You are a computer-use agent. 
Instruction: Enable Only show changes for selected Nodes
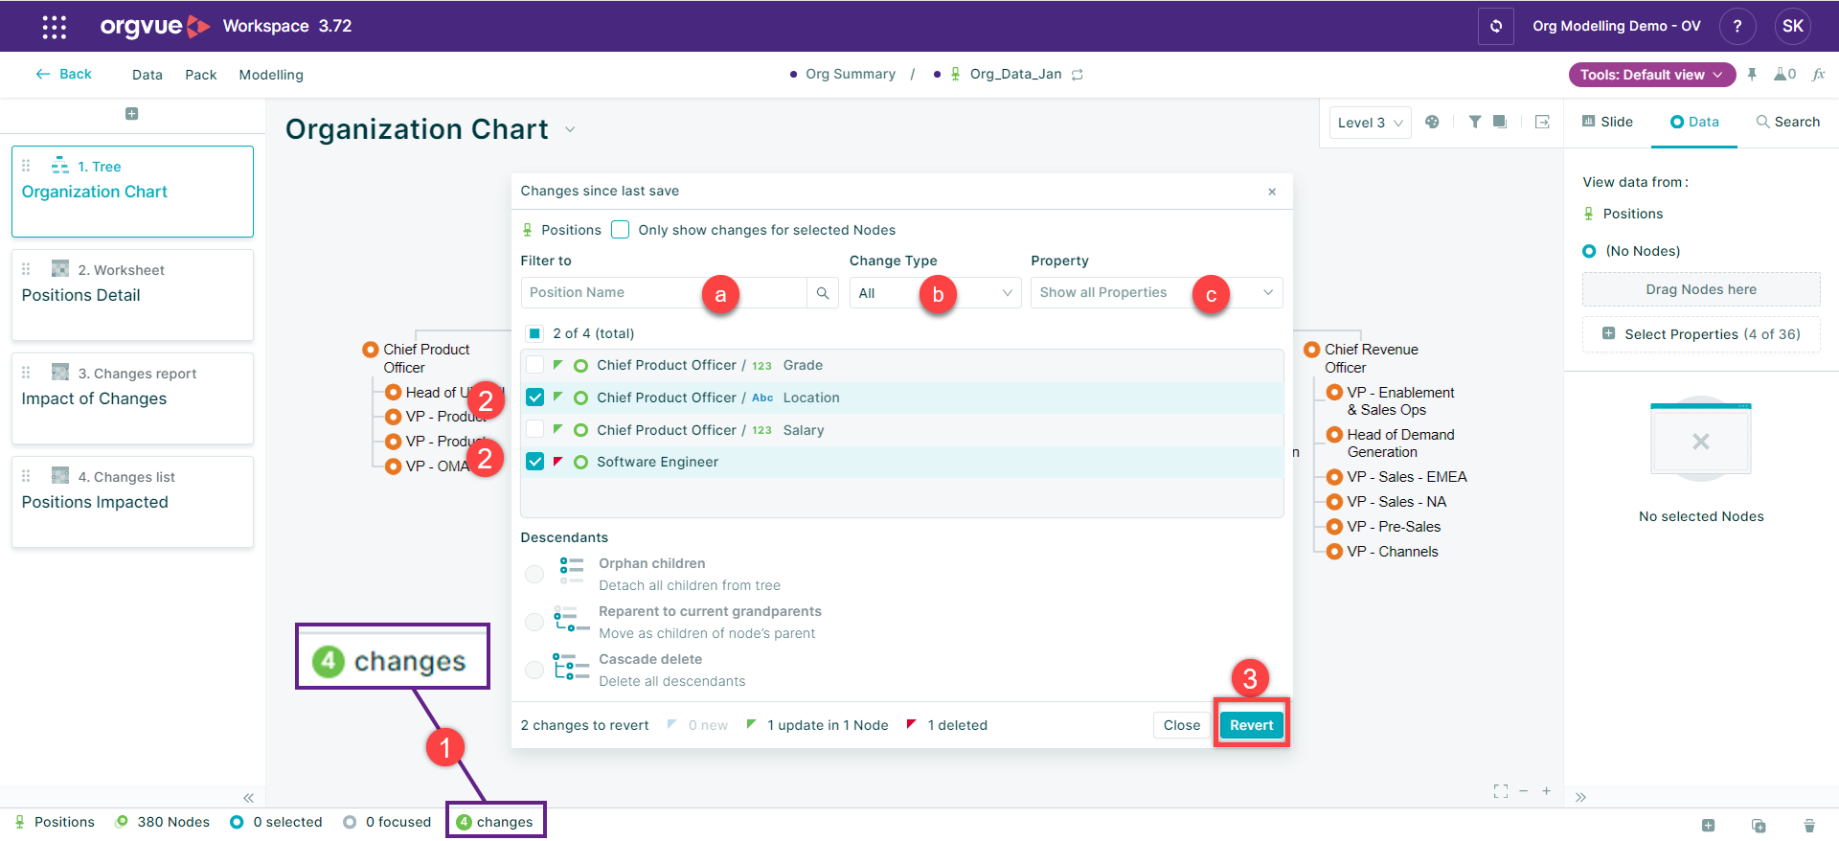pyautogui.click(x=621, y=230)
